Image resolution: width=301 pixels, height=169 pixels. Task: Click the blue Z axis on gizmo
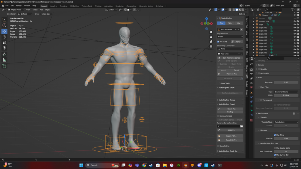[x=207, y=19]
